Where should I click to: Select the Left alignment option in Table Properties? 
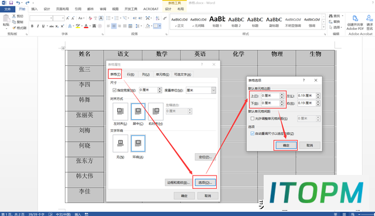pos(120,112)
